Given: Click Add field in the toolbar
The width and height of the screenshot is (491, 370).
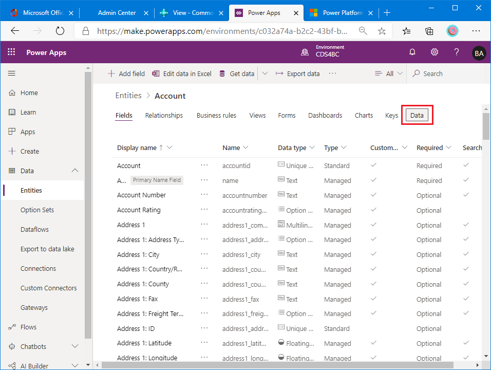Looking at the screenshot, I should coord(126,73).
